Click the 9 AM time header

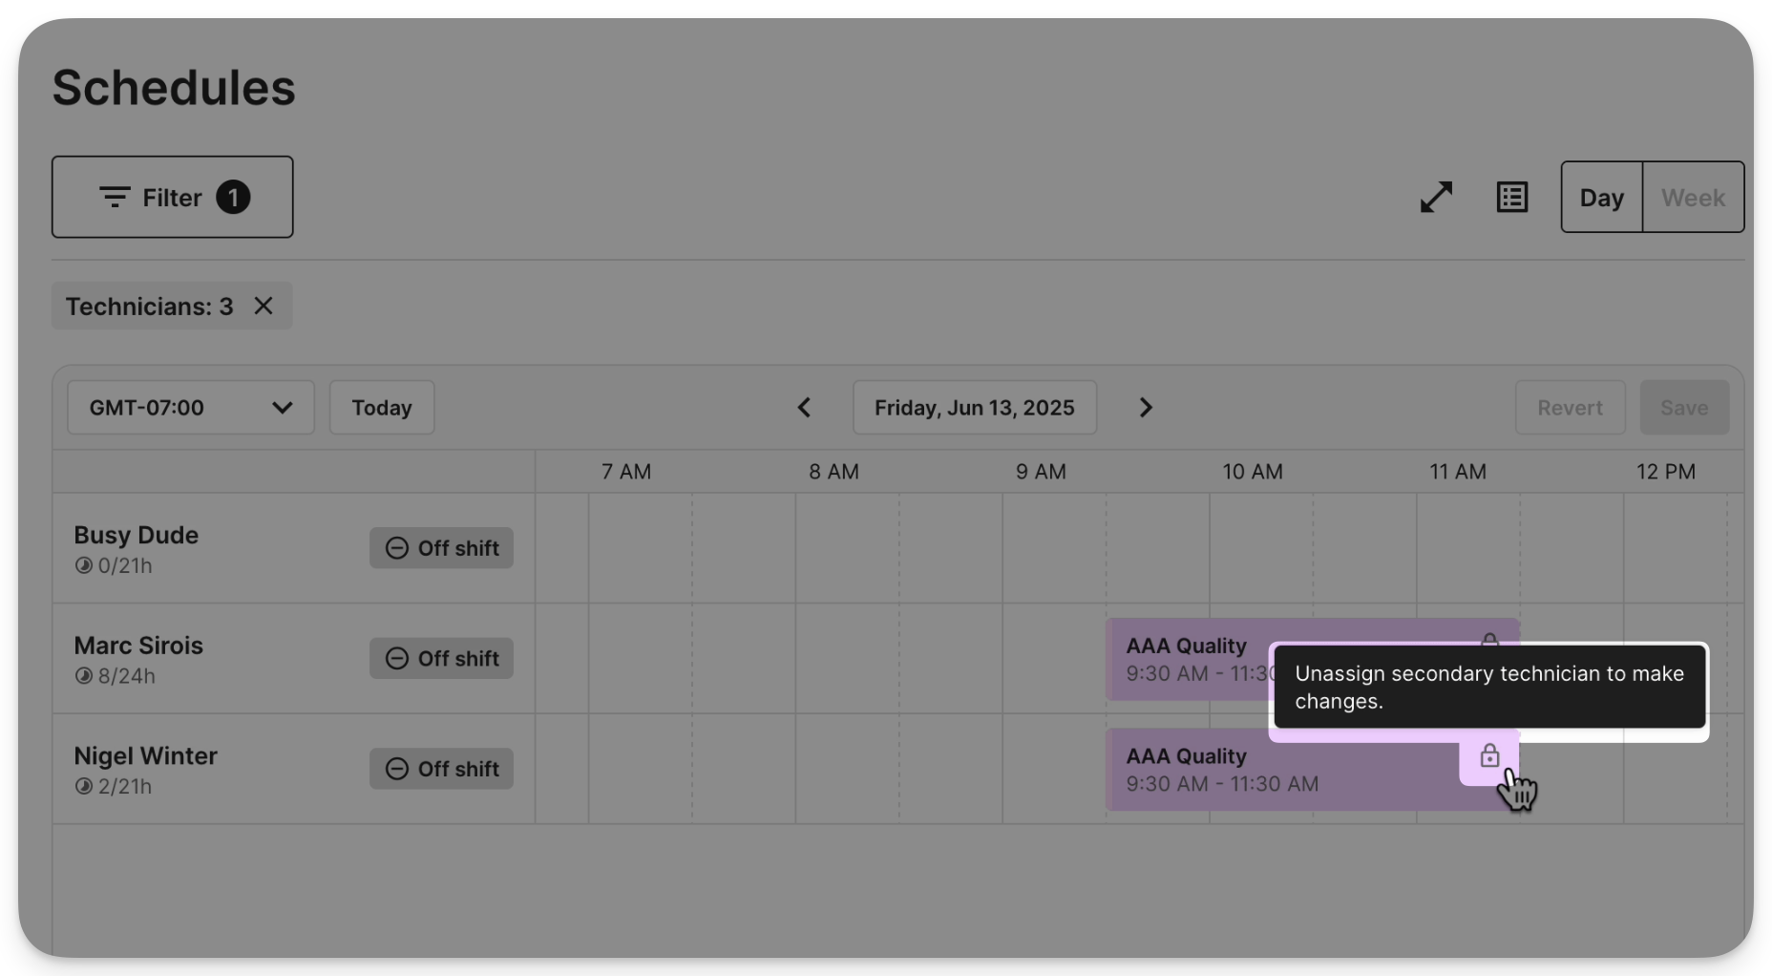coord(1041,472)
